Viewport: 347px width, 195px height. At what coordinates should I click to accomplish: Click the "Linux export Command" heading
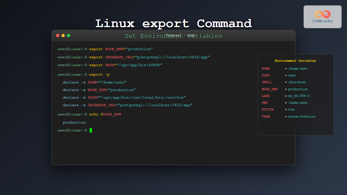tap(173, 24)
